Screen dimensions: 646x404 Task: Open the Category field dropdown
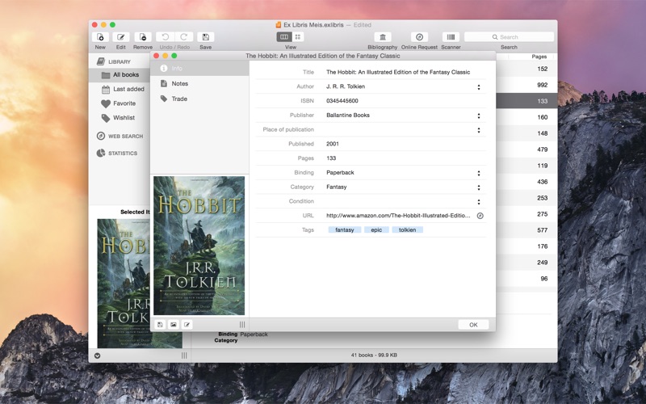[479, 187]
